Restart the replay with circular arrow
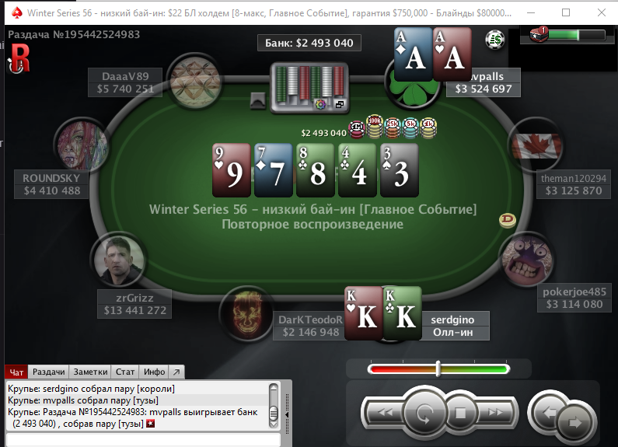Viewport: 618px width, 447px height. [425, 414]
